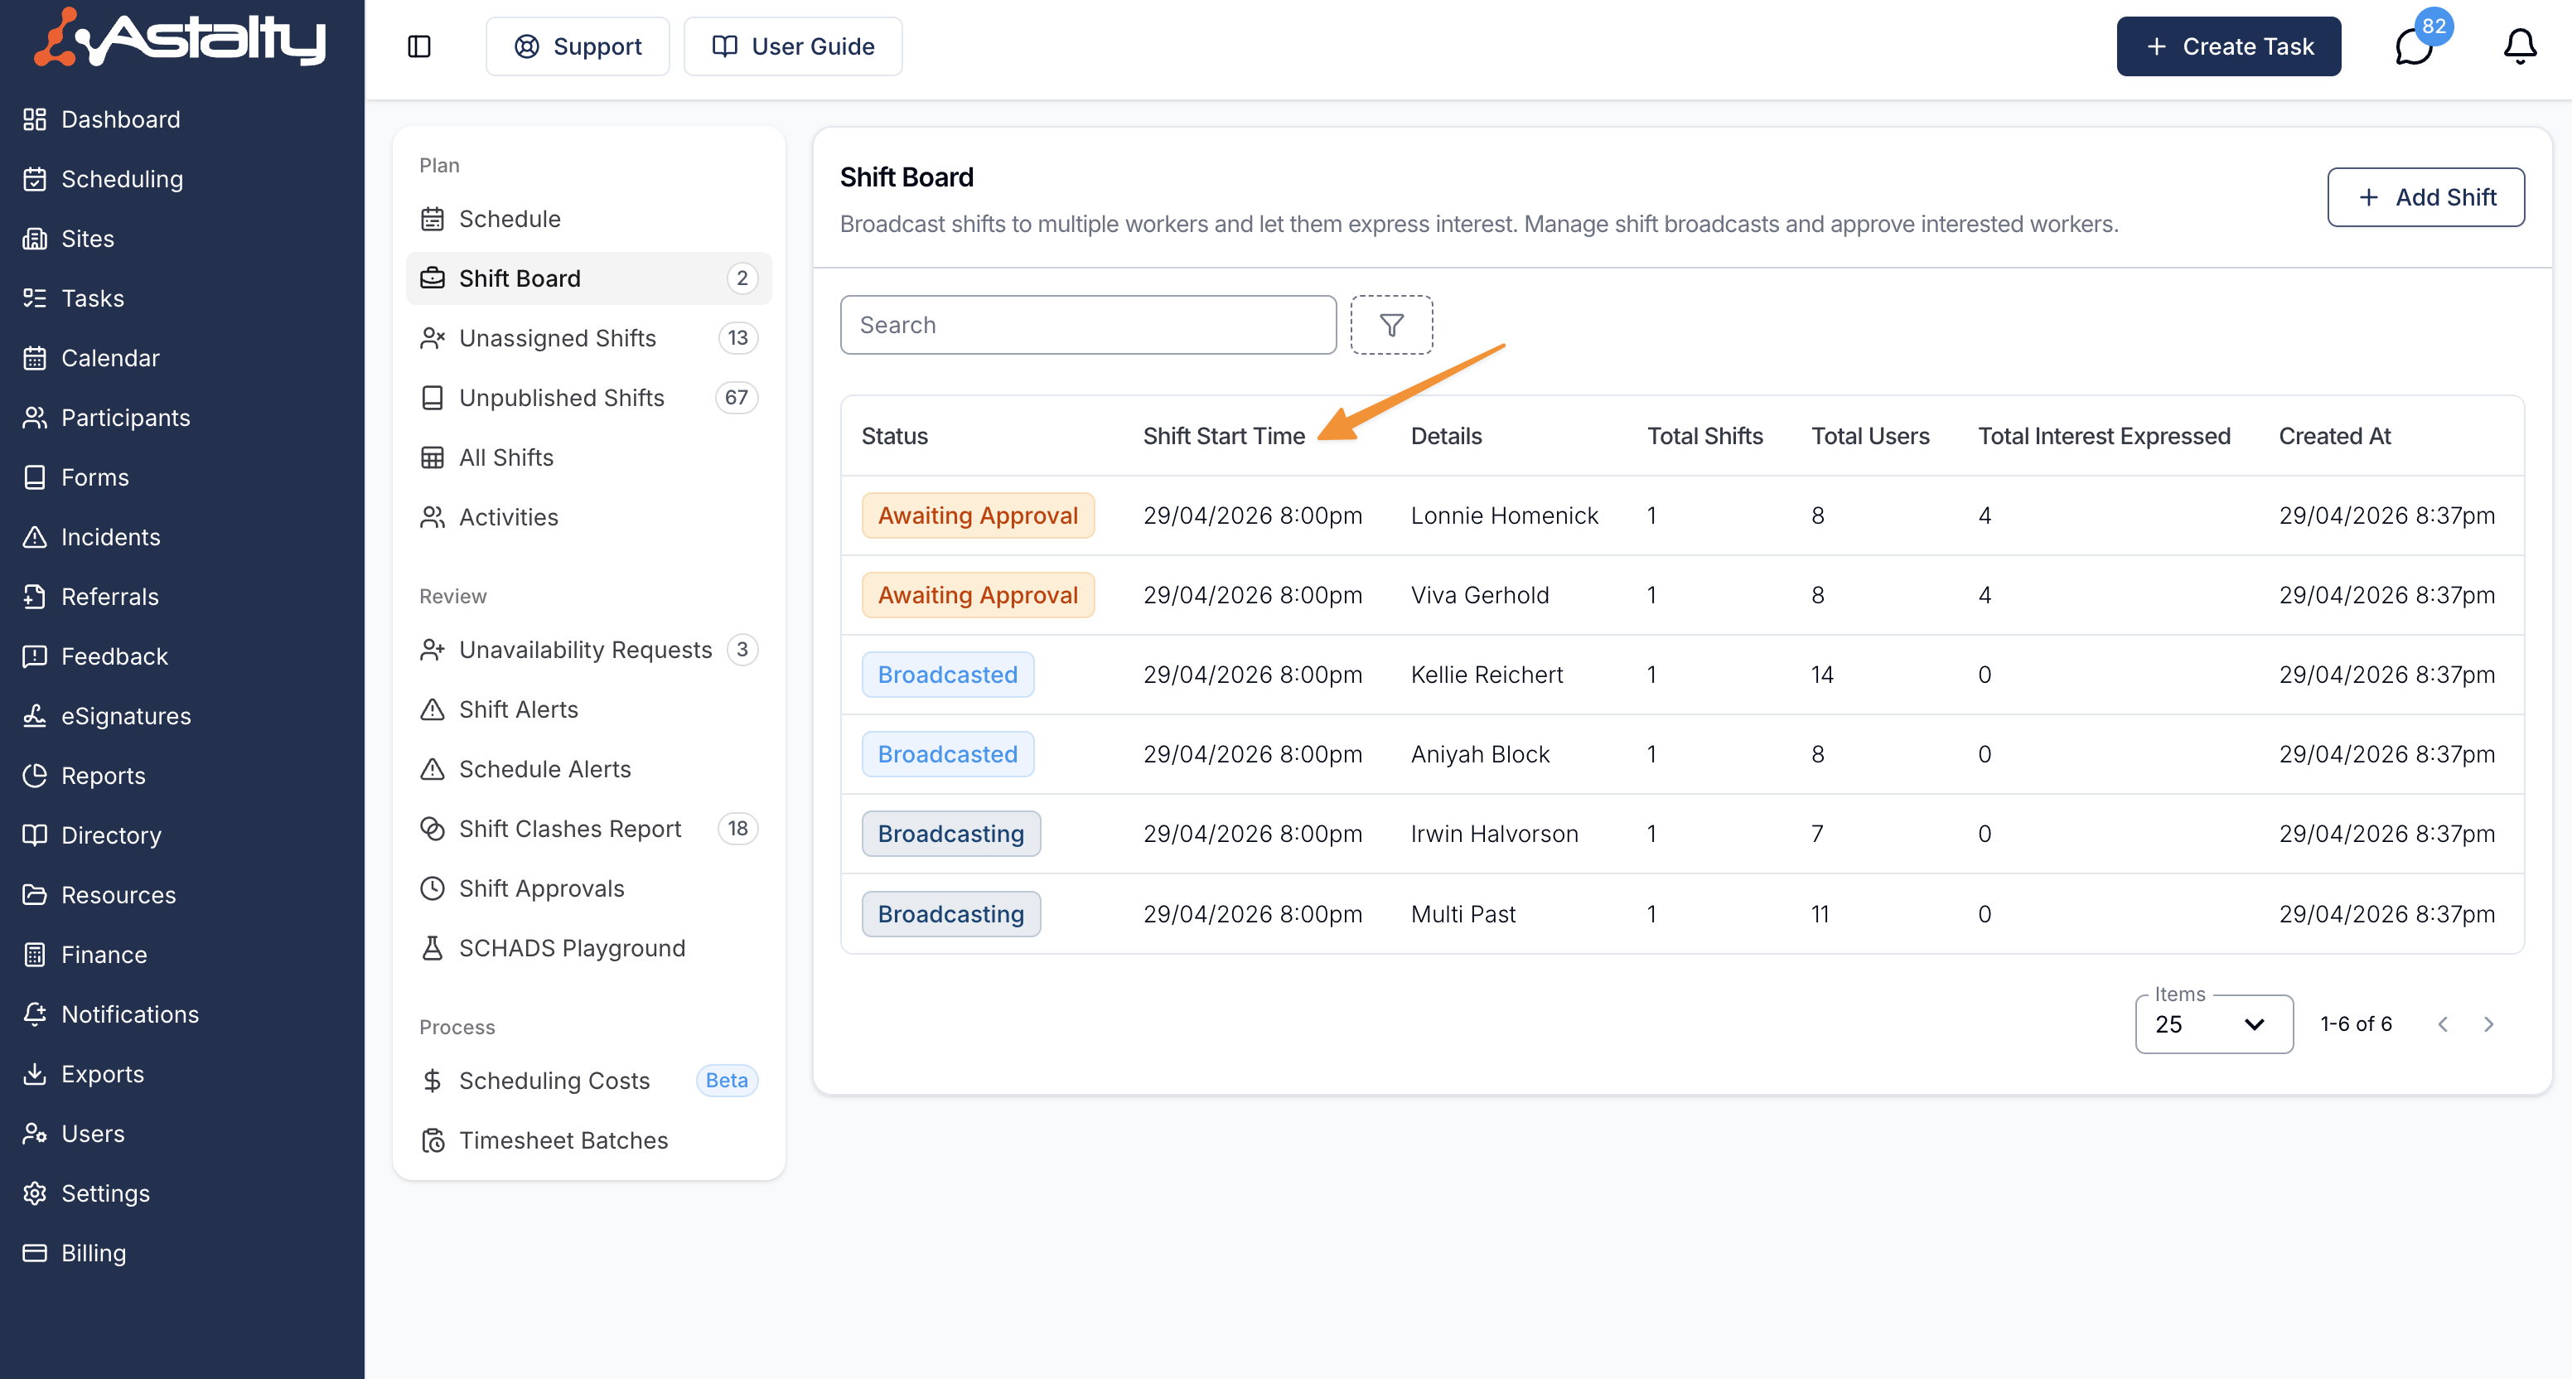Click the Settings gear icon
Image resolution: width=2572 pixels, height=1379 pixels.
pos(35,1193)
